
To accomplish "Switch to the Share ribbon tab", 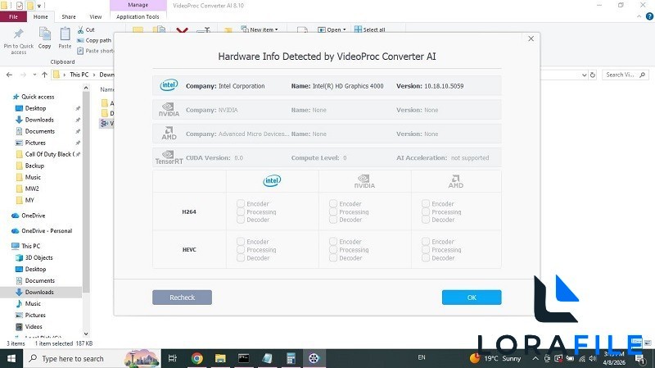I will (69, 16).
